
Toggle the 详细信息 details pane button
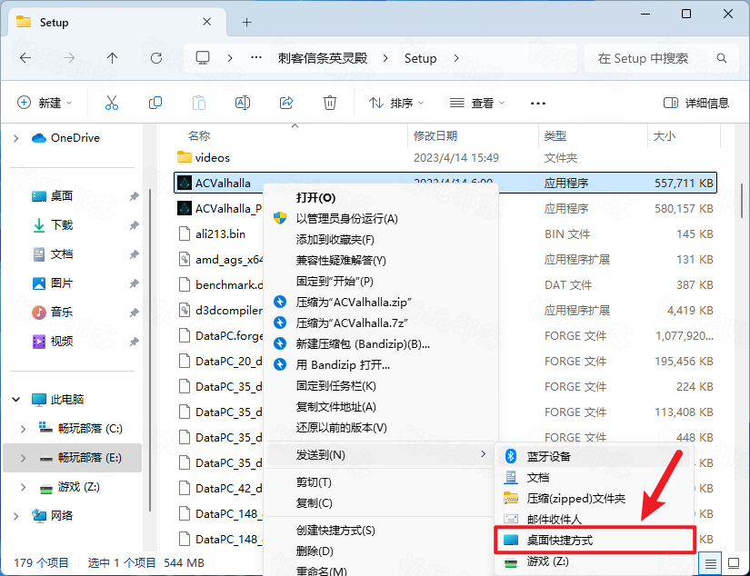click(696, 104)
